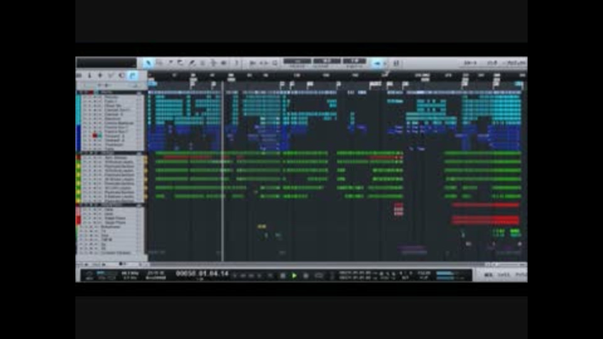
Task: Open the snap options dropdown arrow
Action: click(385, 63)
